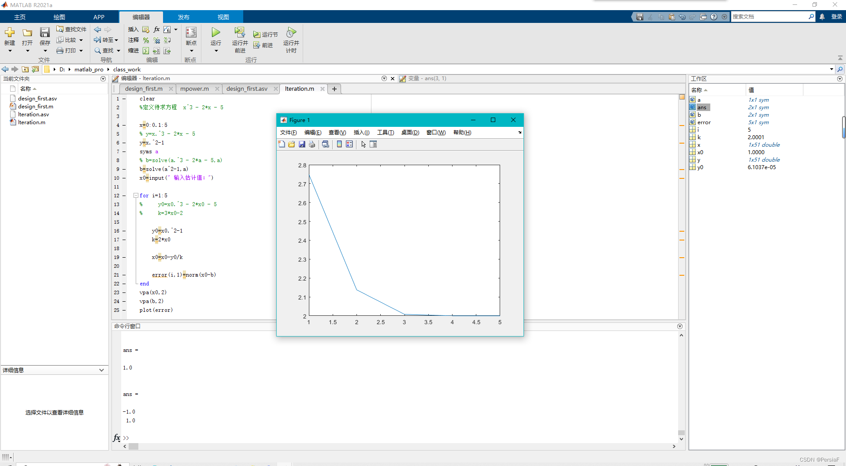Click the green Run (运行) play icon

tap(216, 32)
